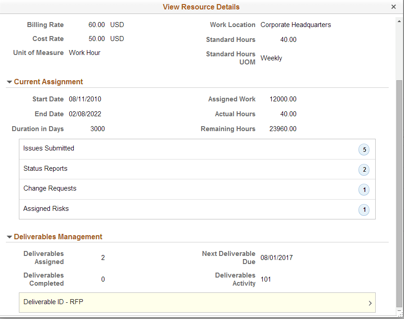Click the Status Reports count badge
404x319 pixels.
click(364, 169)
